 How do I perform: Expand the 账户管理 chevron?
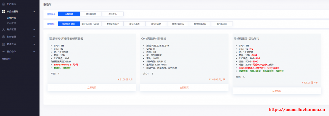(x=34, y=29)
